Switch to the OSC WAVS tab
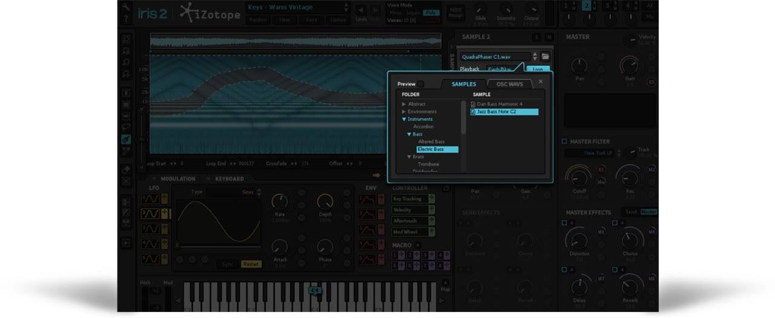Image resolution: width=775 pixels, height=318 pixels. (509, 84)
